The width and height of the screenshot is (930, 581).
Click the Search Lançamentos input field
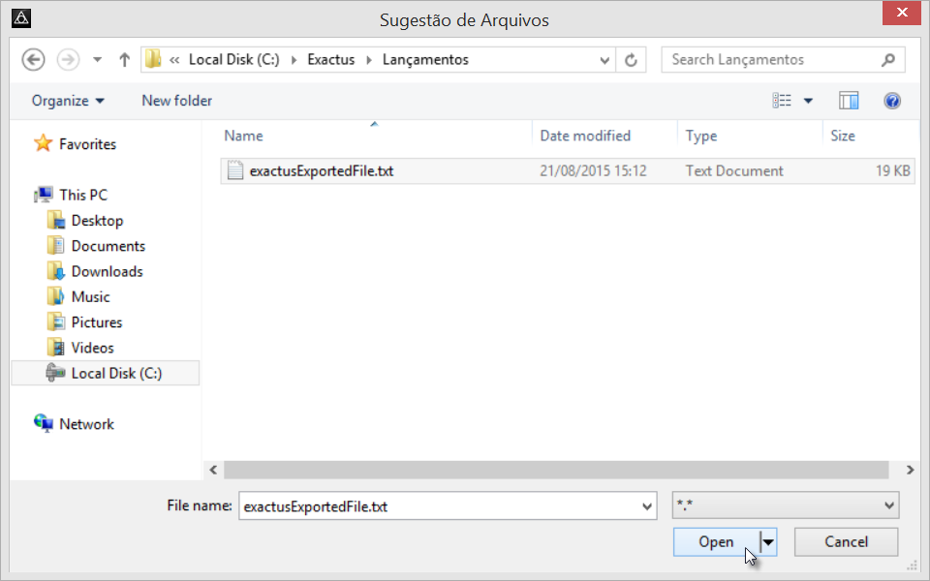click(770, 60)
